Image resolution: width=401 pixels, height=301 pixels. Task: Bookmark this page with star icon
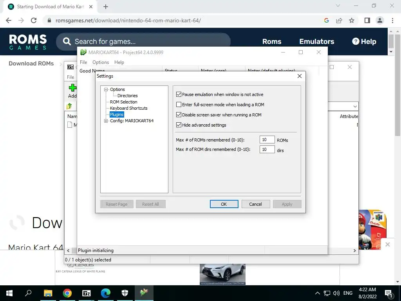click(x=352, y=20)
